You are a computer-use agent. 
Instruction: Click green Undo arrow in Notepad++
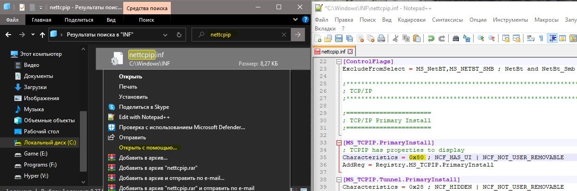[431, 38]
